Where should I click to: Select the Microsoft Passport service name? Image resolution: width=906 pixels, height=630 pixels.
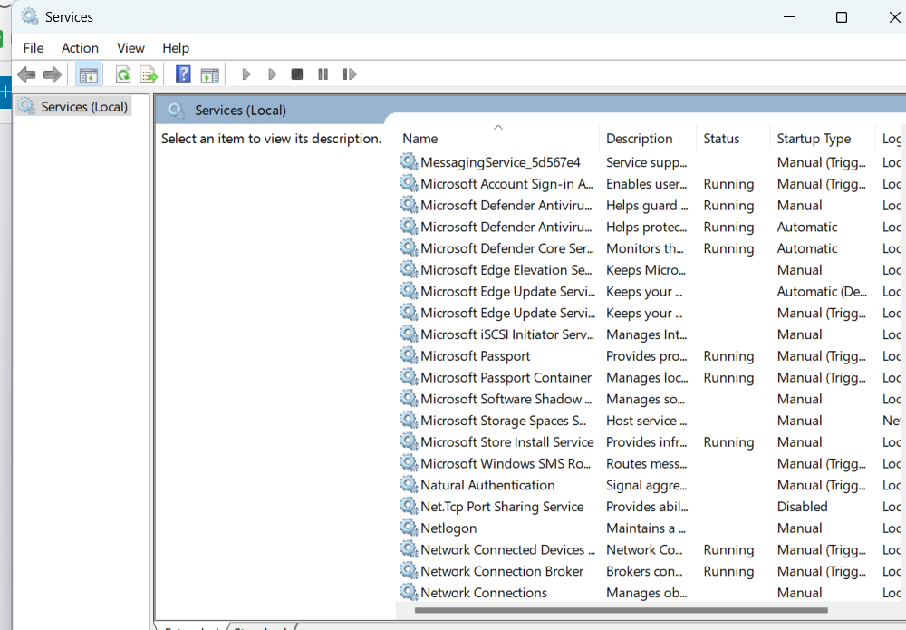point(475,356)
